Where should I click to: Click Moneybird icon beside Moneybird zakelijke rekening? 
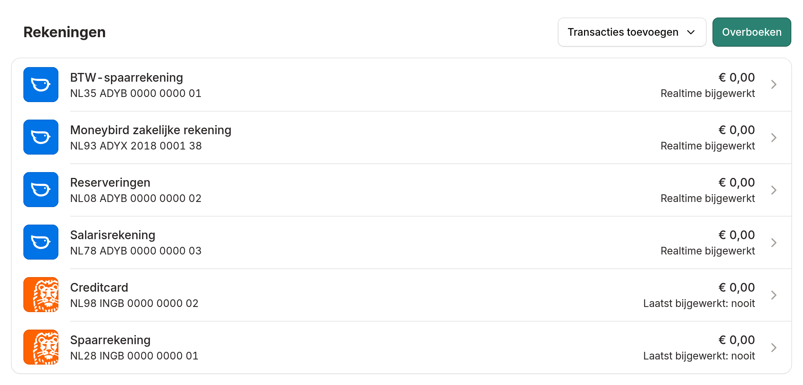pos(41,137)
